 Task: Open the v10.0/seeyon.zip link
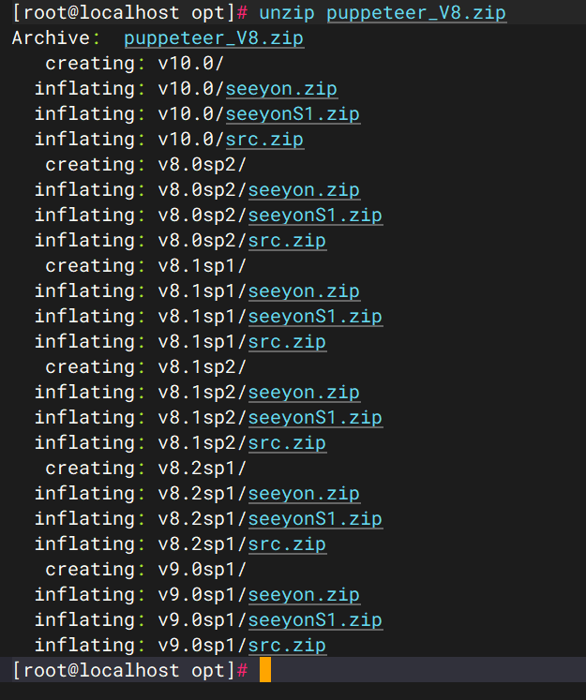[281, 89]
